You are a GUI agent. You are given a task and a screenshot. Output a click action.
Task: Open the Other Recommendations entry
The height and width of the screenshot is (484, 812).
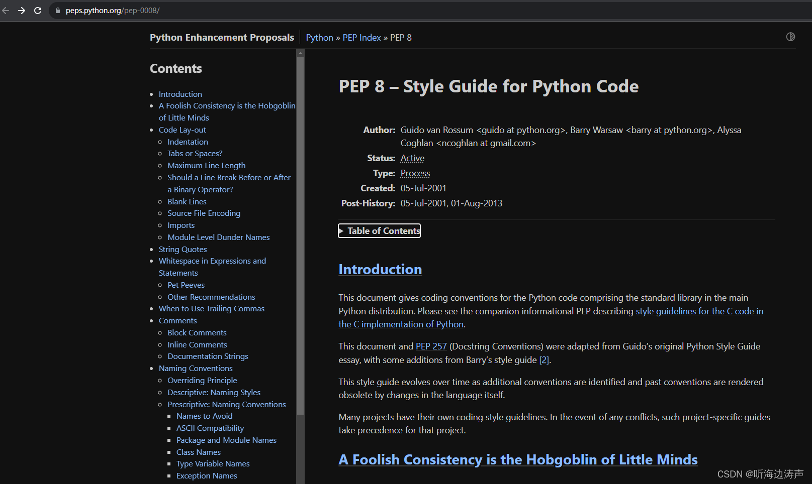pos(211,297)
